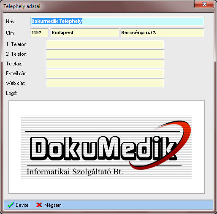This screenshot has height=214, width=217.
Task: Click the Telefax: label
Action: coord(14,64)
